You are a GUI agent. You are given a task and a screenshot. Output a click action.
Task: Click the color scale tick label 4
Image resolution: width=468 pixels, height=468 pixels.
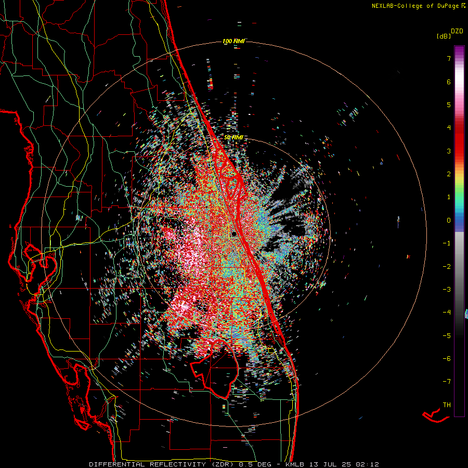449,128
